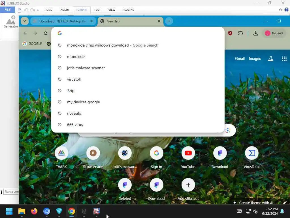
Task: Open the uBlock Origin extension icon
Action: click(x=230, y=33)
